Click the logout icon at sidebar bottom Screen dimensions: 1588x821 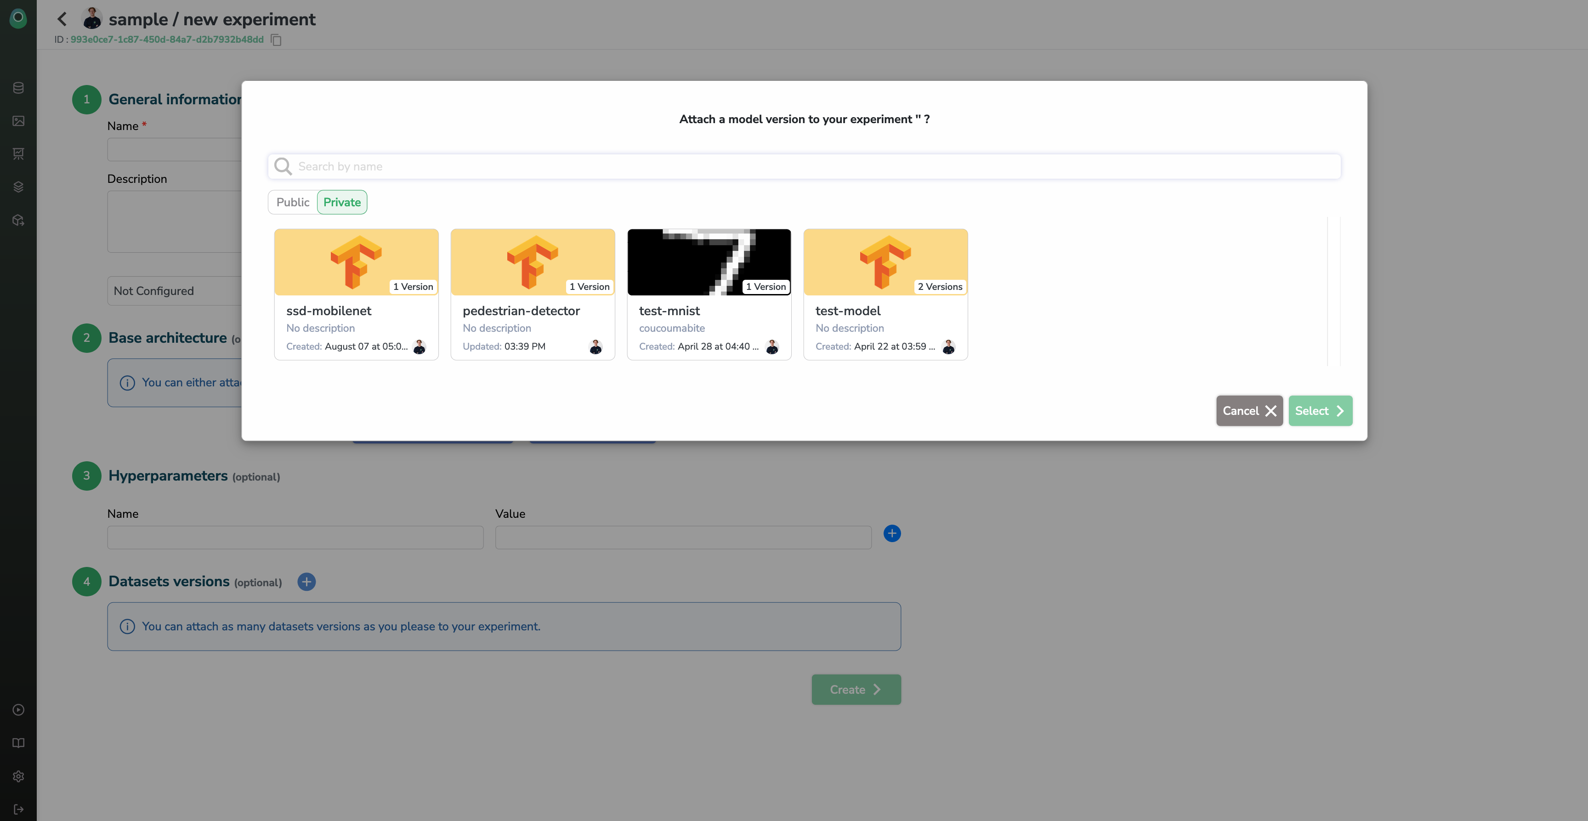[x=18, y=810]
